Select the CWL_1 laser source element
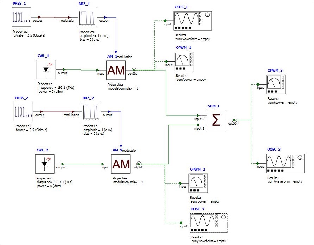This screenshot has width=314, height=245. [46, 69]
